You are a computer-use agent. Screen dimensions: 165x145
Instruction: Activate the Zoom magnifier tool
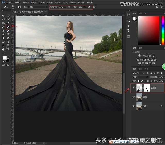coord(8,49)
